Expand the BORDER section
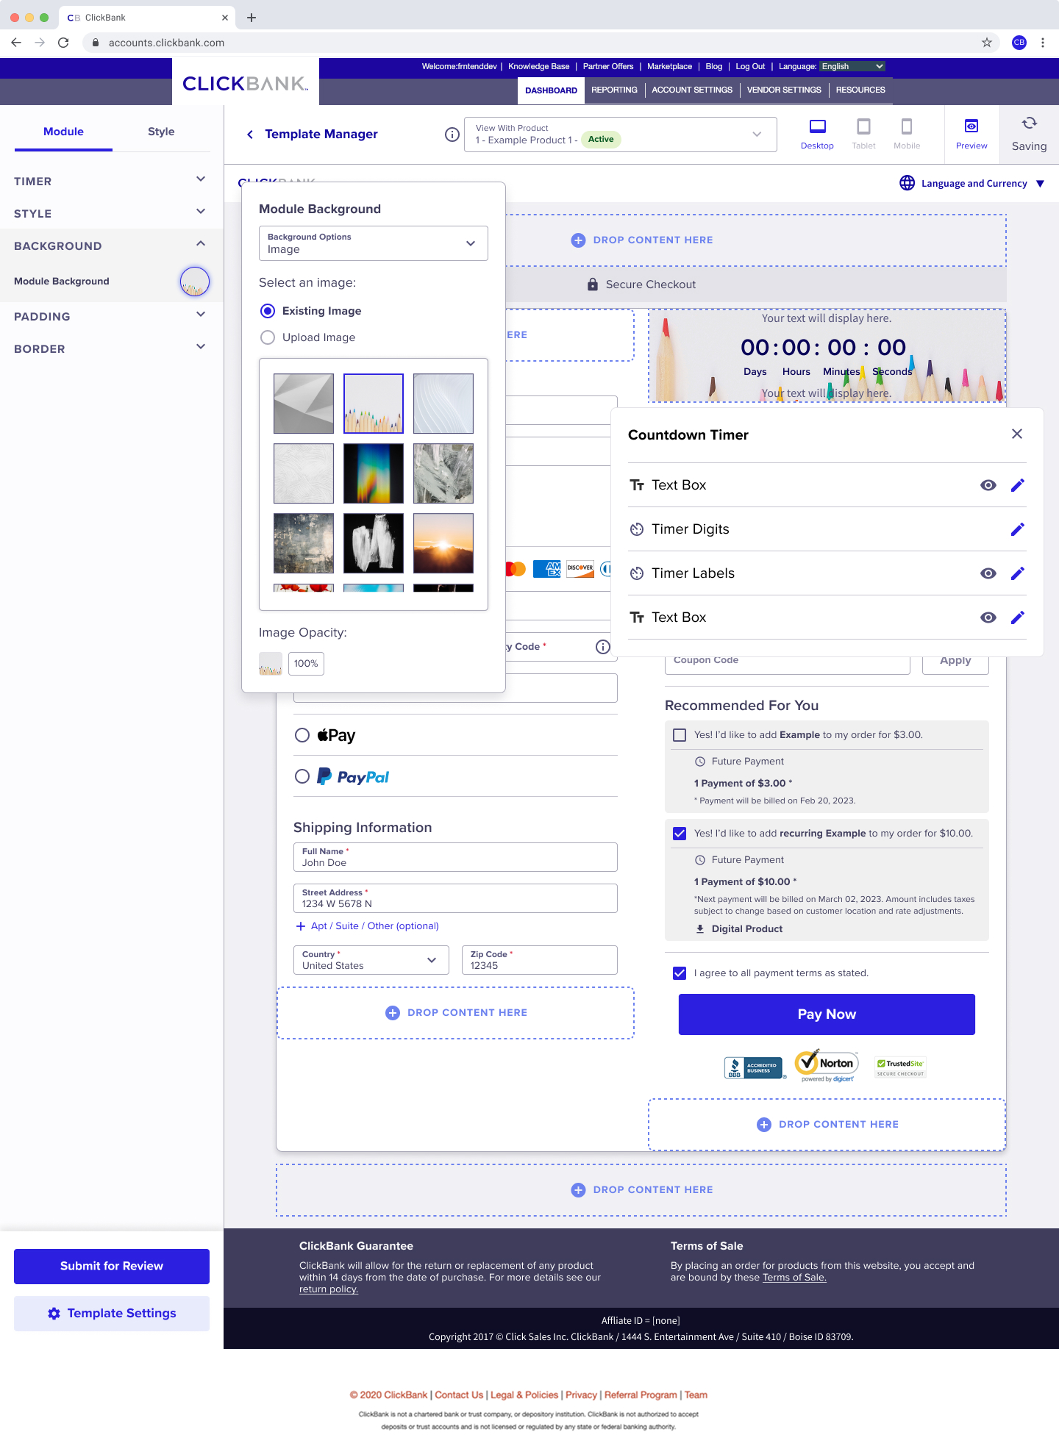The height and width of the screenshot is (1443, 1059). (112, 348)
